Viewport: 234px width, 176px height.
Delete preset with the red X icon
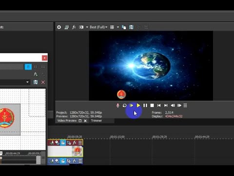click(43, 82)
